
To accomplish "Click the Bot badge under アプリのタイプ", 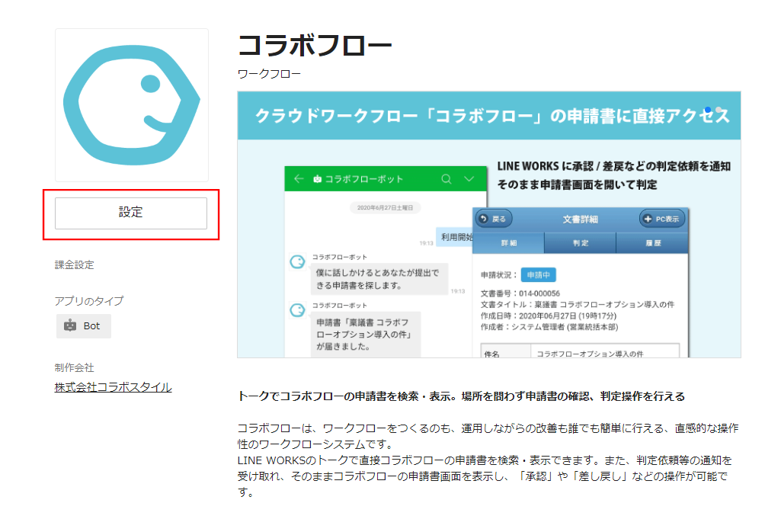I will coord(83,325).
